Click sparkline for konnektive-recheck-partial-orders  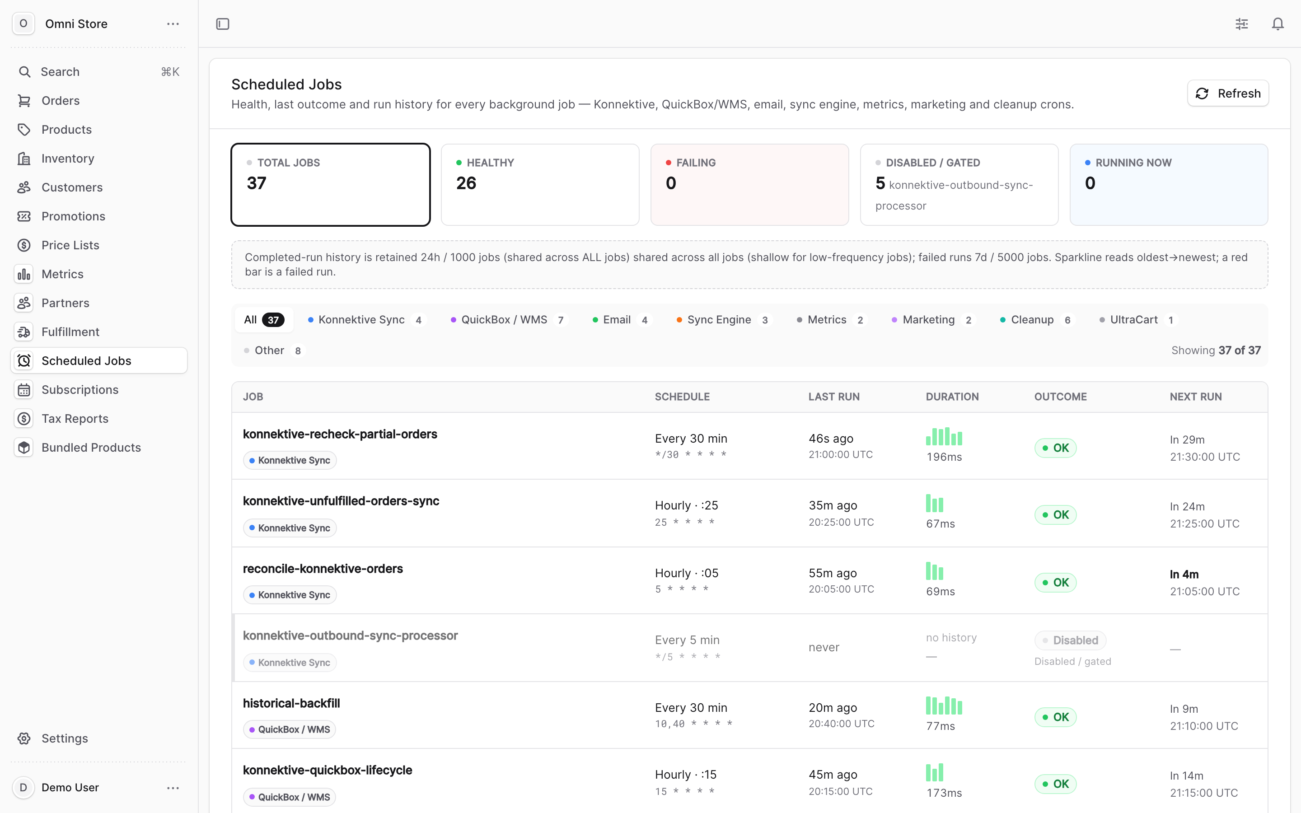944,436
